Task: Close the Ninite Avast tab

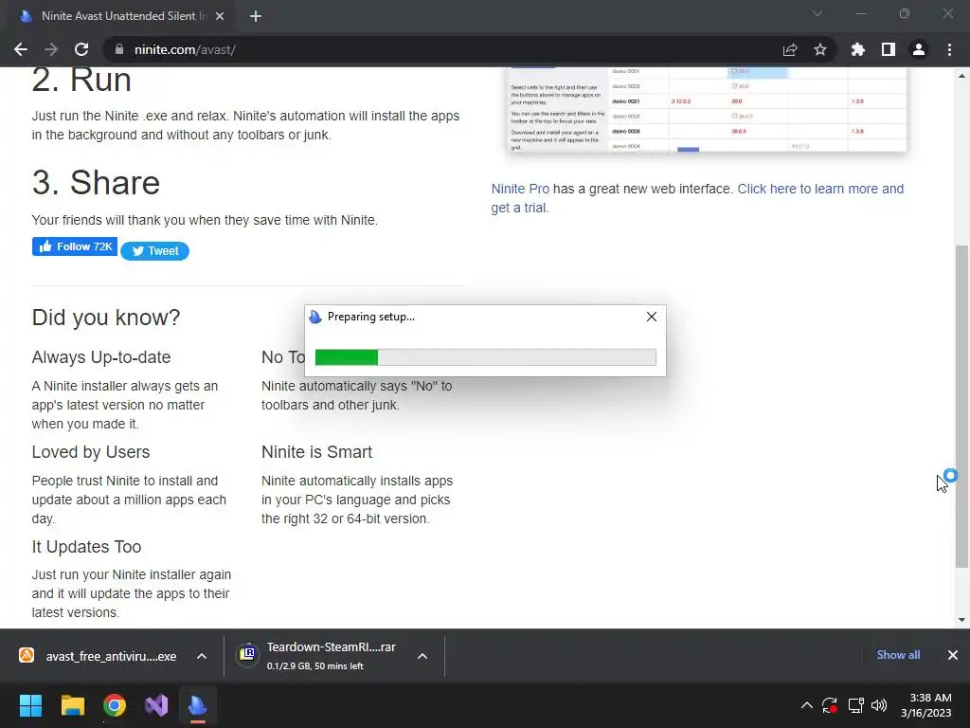Action: [x=220, y=16]
